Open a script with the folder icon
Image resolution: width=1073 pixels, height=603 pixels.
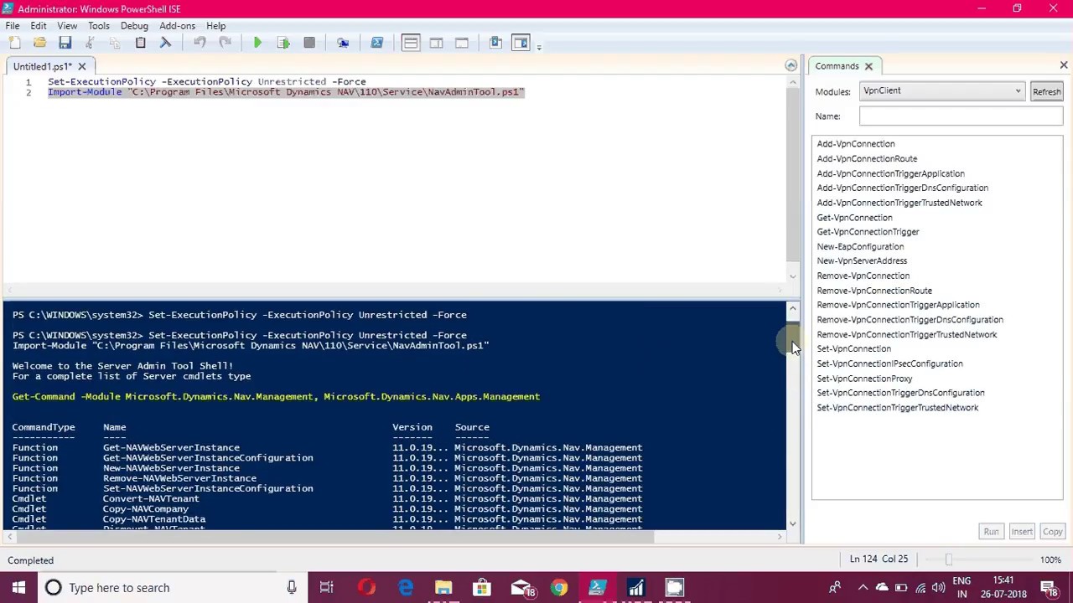pyautogui.click(x=39, y=43)
